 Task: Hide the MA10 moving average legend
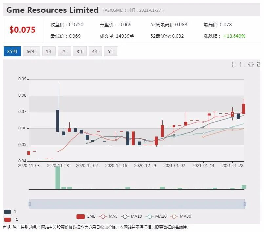click(132, 216)
